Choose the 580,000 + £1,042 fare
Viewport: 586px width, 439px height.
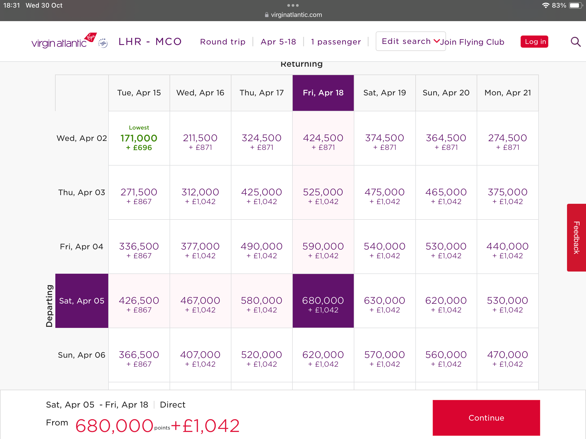(x=262, y=301)
